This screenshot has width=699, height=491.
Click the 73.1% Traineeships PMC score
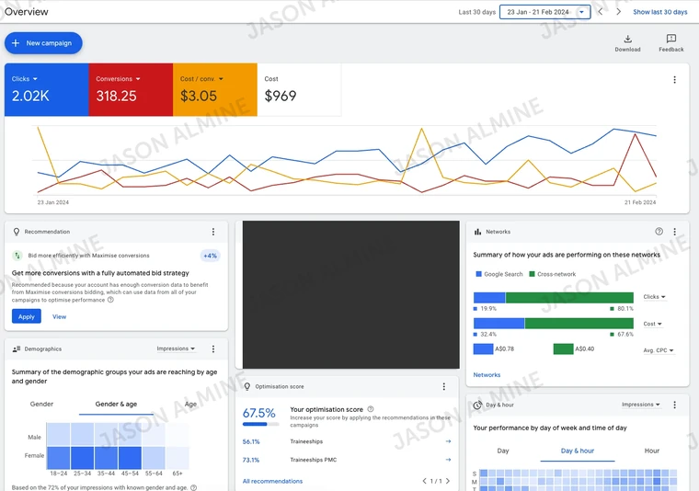pyautogui.click(x=251, y=460)
